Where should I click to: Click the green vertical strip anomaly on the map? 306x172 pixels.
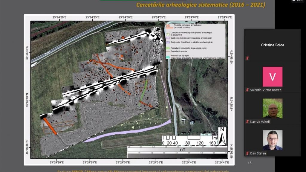point(143,93)
